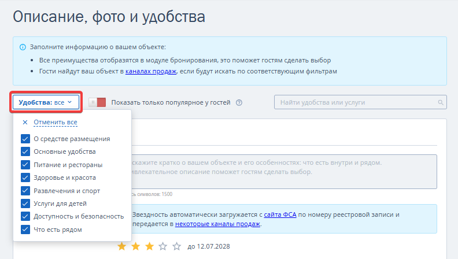Click the fifth empty star icon
Image resolution: width=458 pixels, height=259 pixels.
coord(176,247)
